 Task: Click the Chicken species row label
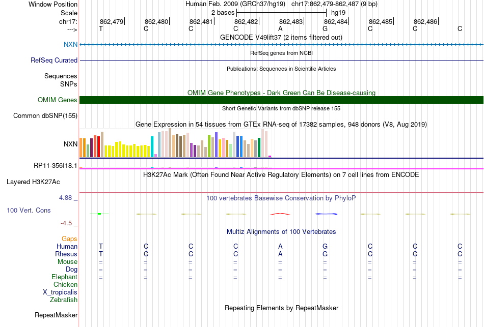[65, 284]
